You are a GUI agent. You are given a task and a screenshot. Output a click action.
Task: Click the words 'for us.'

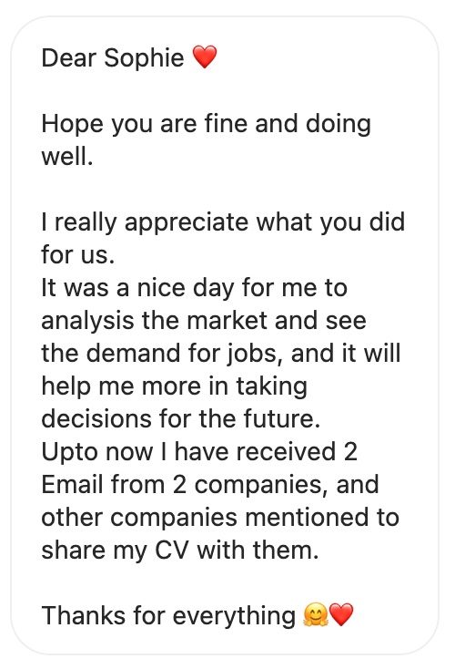click(x=78, y=254)
